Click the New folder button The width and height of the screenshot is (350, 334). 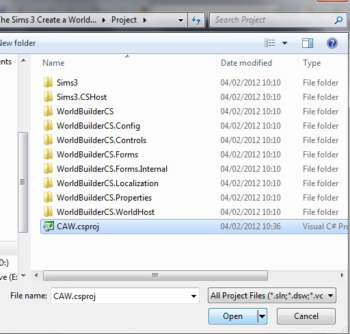[x=18, y=43]
